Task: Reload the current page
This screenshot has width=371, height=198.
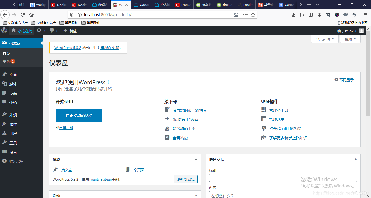Action: [23, 15]
